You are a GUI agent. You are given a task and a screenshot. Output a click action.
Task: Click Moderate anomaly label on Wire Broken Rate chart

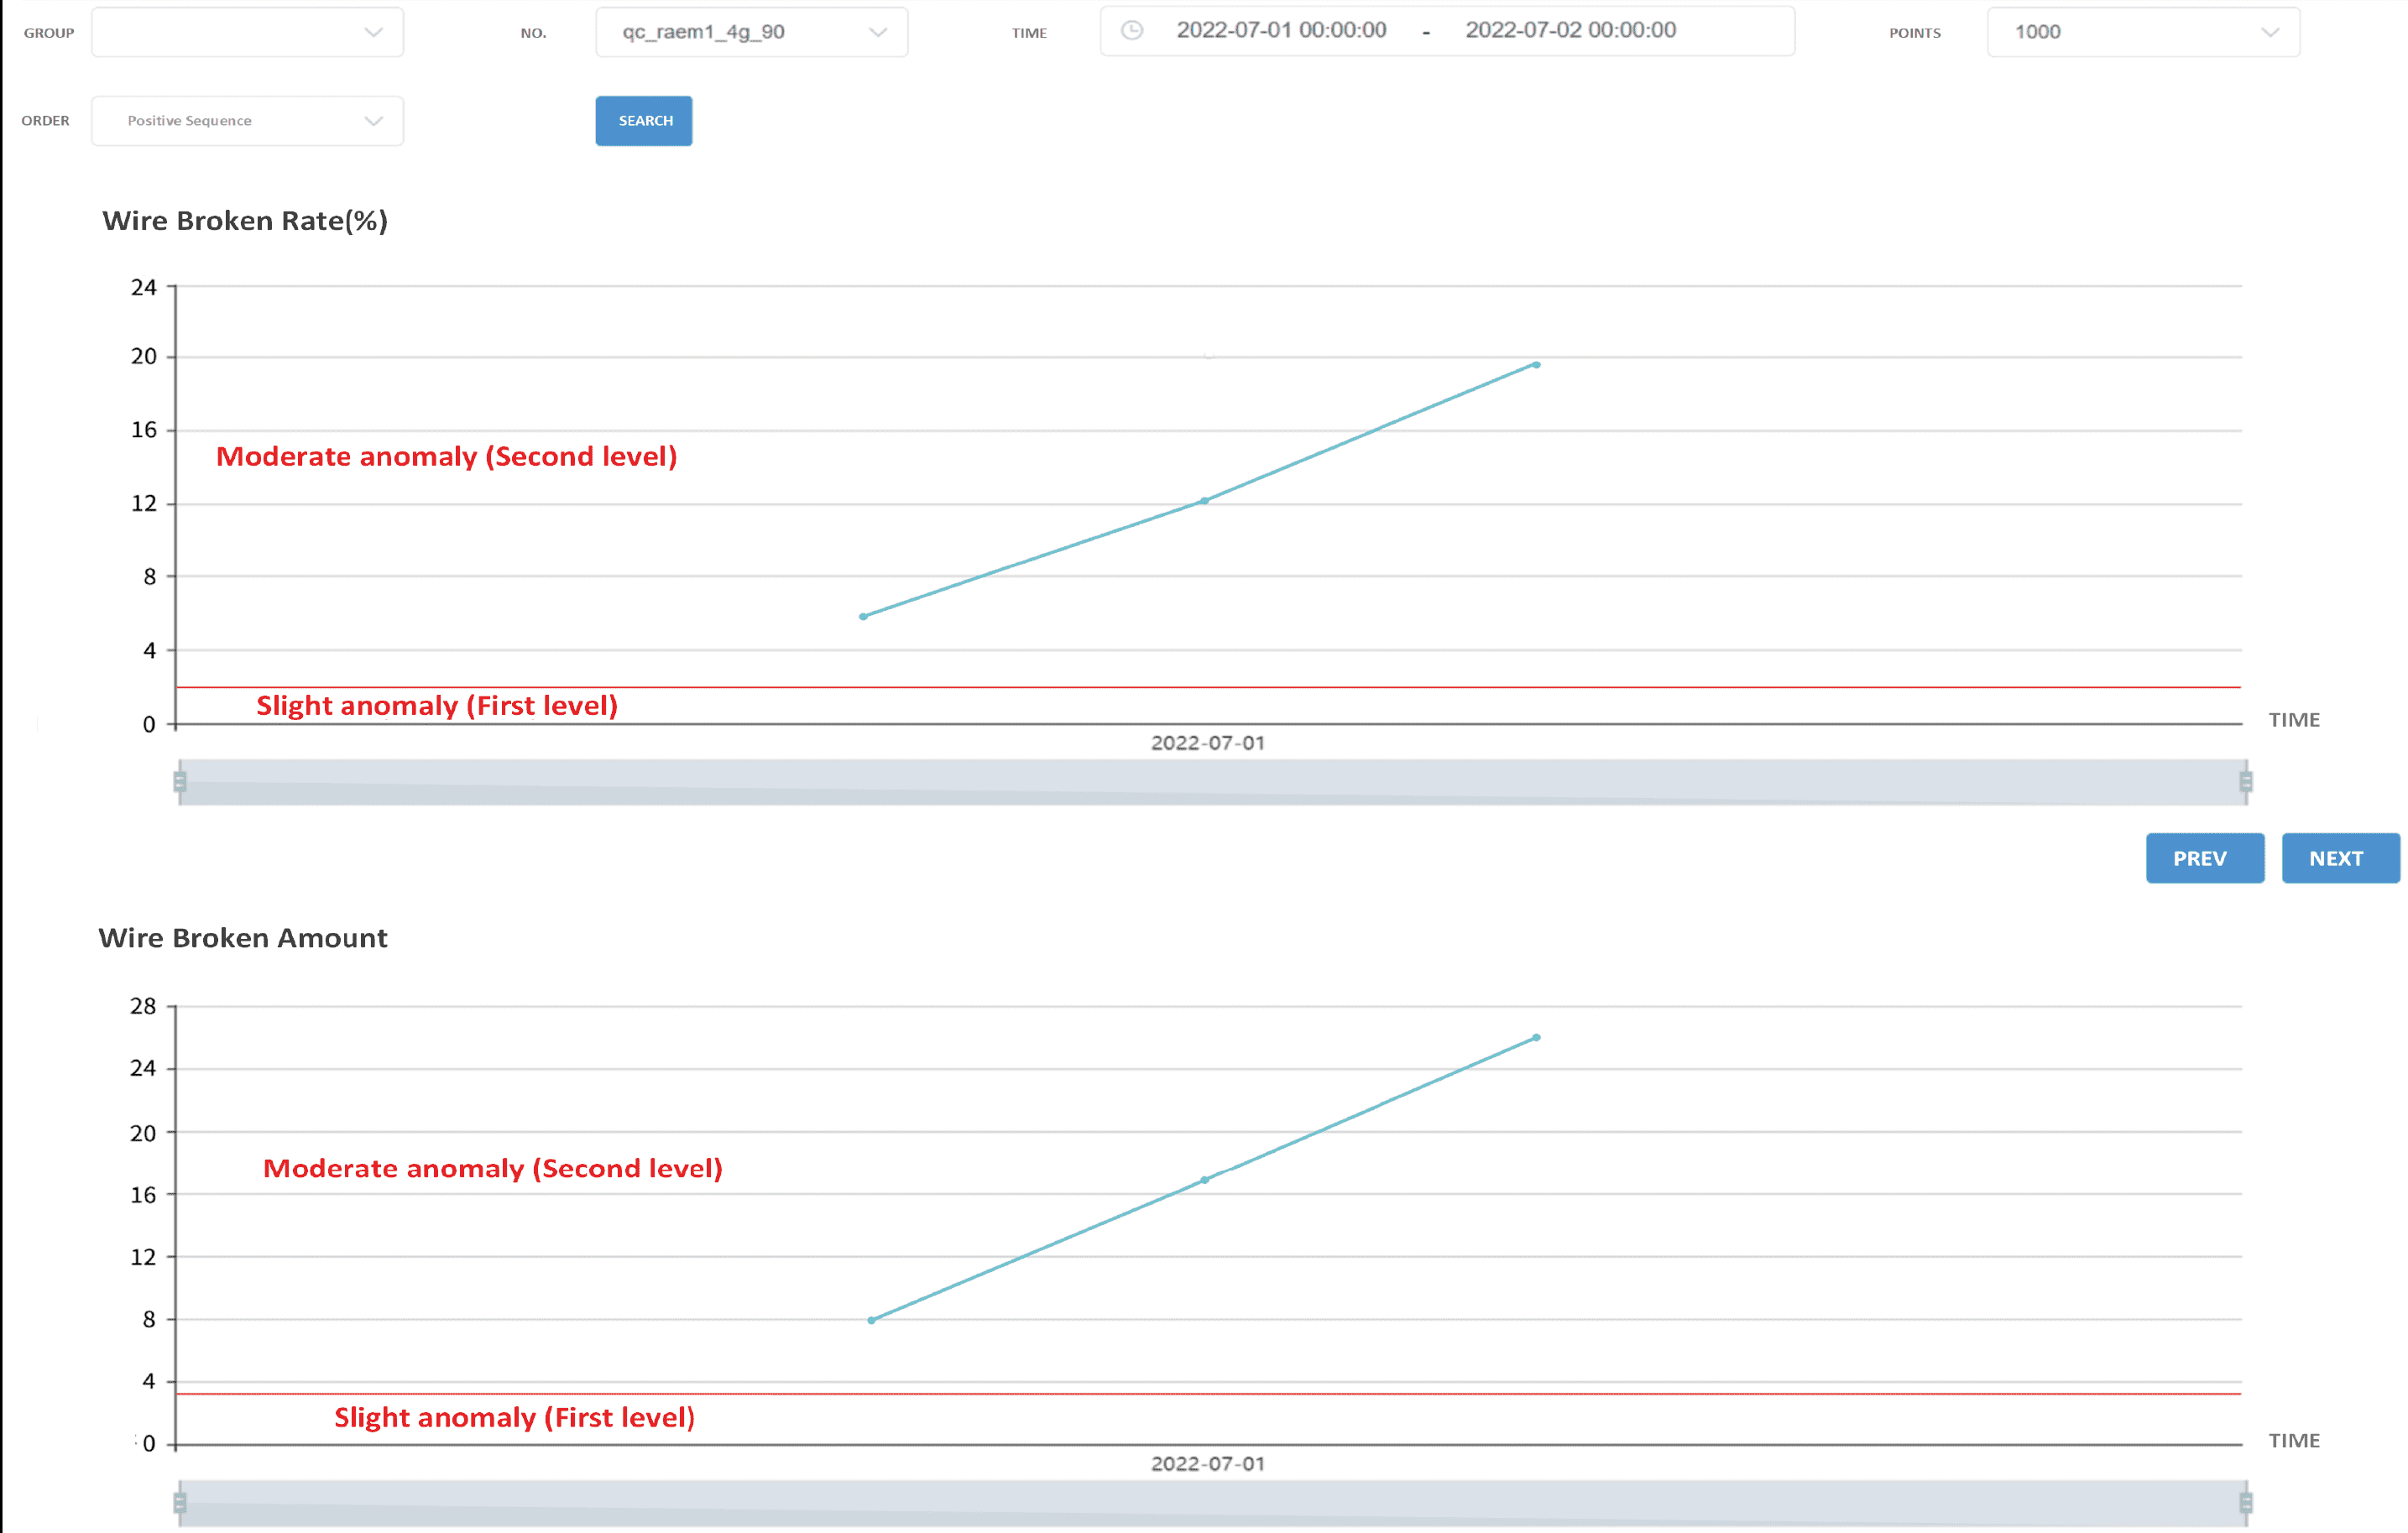pos(447,457)
